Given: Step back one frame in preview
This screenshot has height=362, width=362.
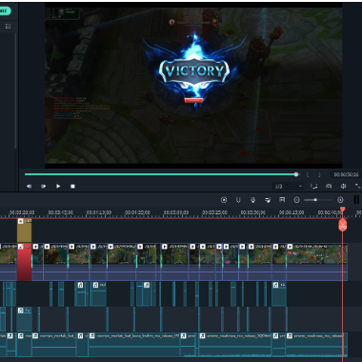Looking at the screenshot, I should [29, 186].
